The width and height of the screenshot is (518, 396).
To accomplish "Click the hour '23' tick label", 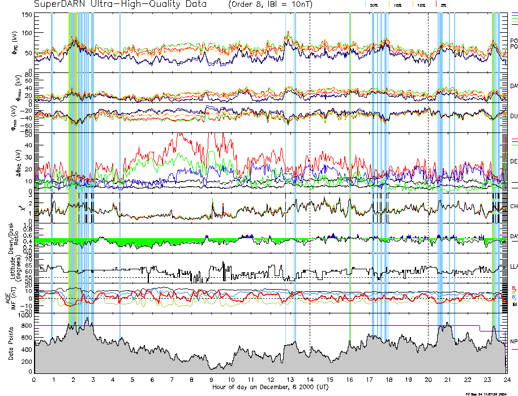I will [487, 380].
